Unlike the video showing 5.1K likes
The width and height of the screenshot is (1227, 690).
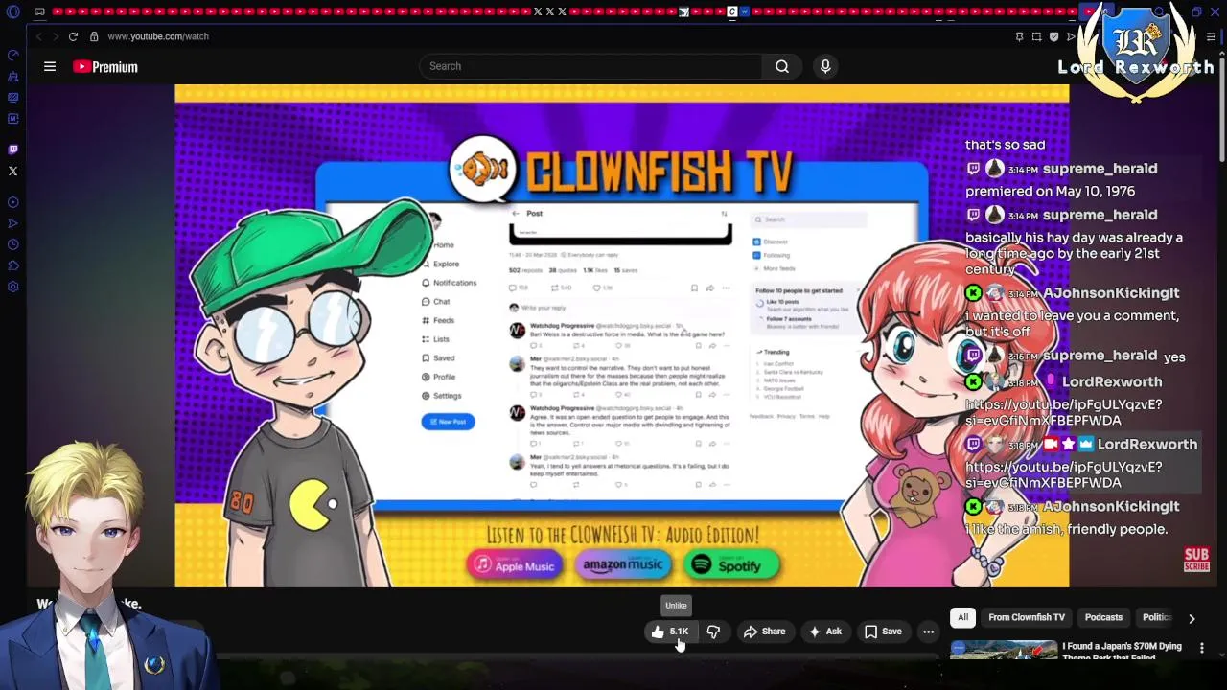(x=669, y=632)
